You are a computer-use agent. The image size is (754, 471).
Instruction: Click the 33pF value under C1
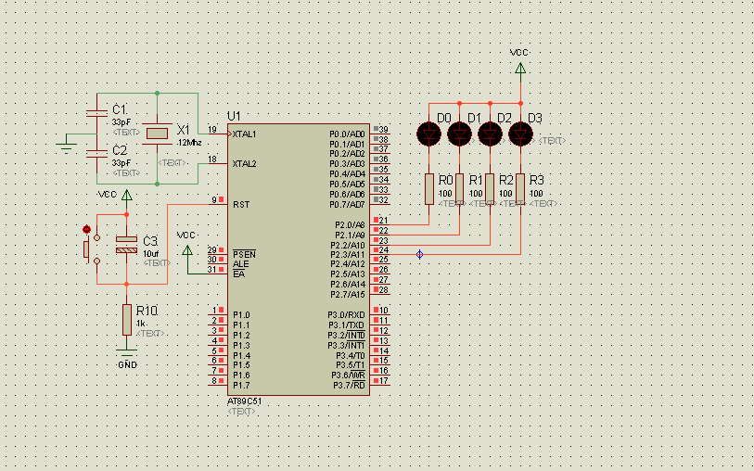pyautogui.click(x=121, y=122)
